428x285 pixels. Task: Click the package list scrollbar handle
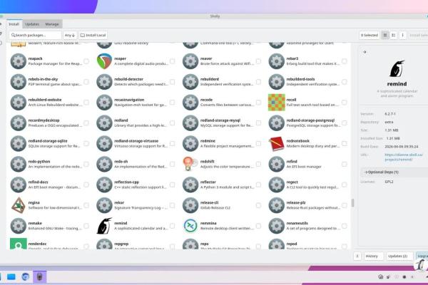click(x=352, y=202)
